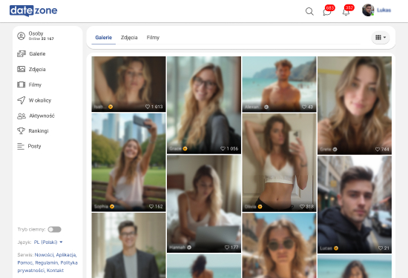Click the W okolicy arrow icon
This screenshot has width=408, height=278.
(21, 100)
